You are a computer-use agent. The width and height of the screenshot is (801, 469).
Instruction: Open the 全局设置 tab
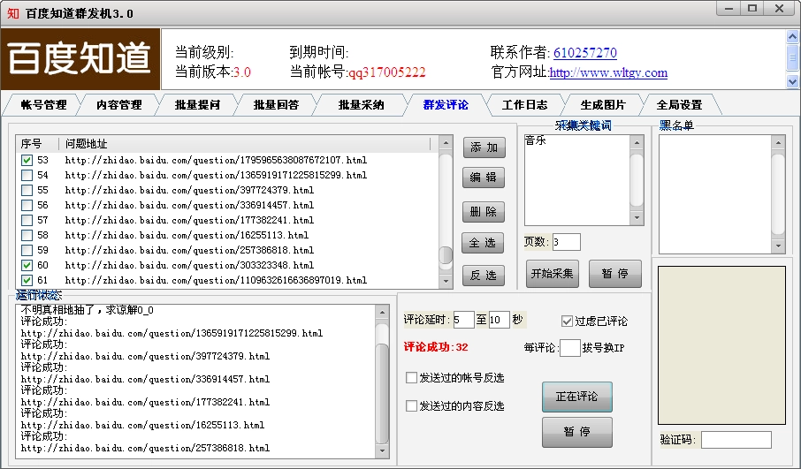click(x=679, y=104)
